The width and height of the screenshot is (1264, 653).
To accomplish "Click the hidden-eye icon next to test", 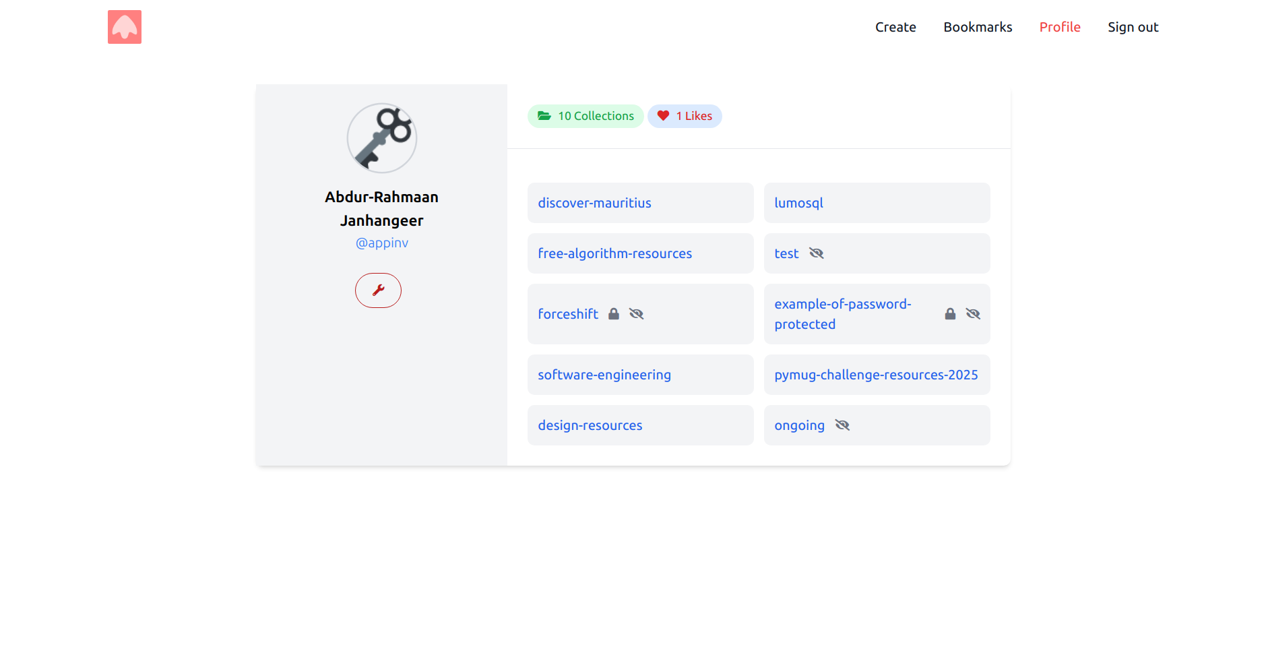I will 817,253.
